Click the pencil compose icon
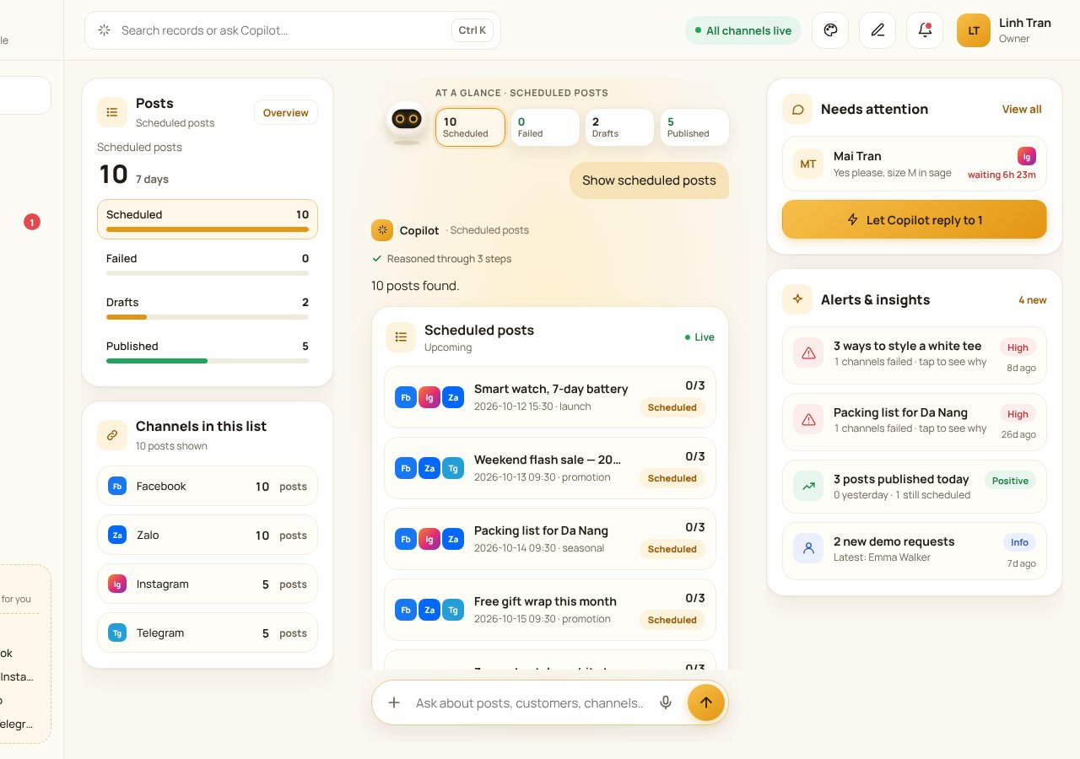The height and width of the screenshot is (759, 1080). [x=877, y=30]
